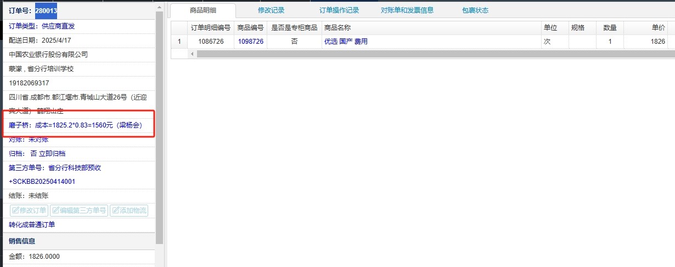This screenshot has width=675, height=267.
Task: Click the 磨子桥 cost note line
Action: tap(76, 125)
